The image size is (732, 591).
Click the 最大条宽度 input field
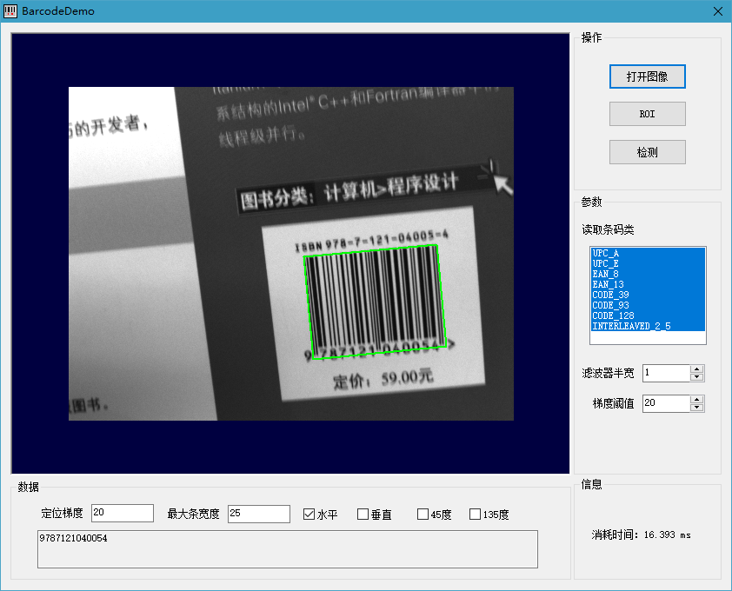pyautogui.click(x=258, y=514)
